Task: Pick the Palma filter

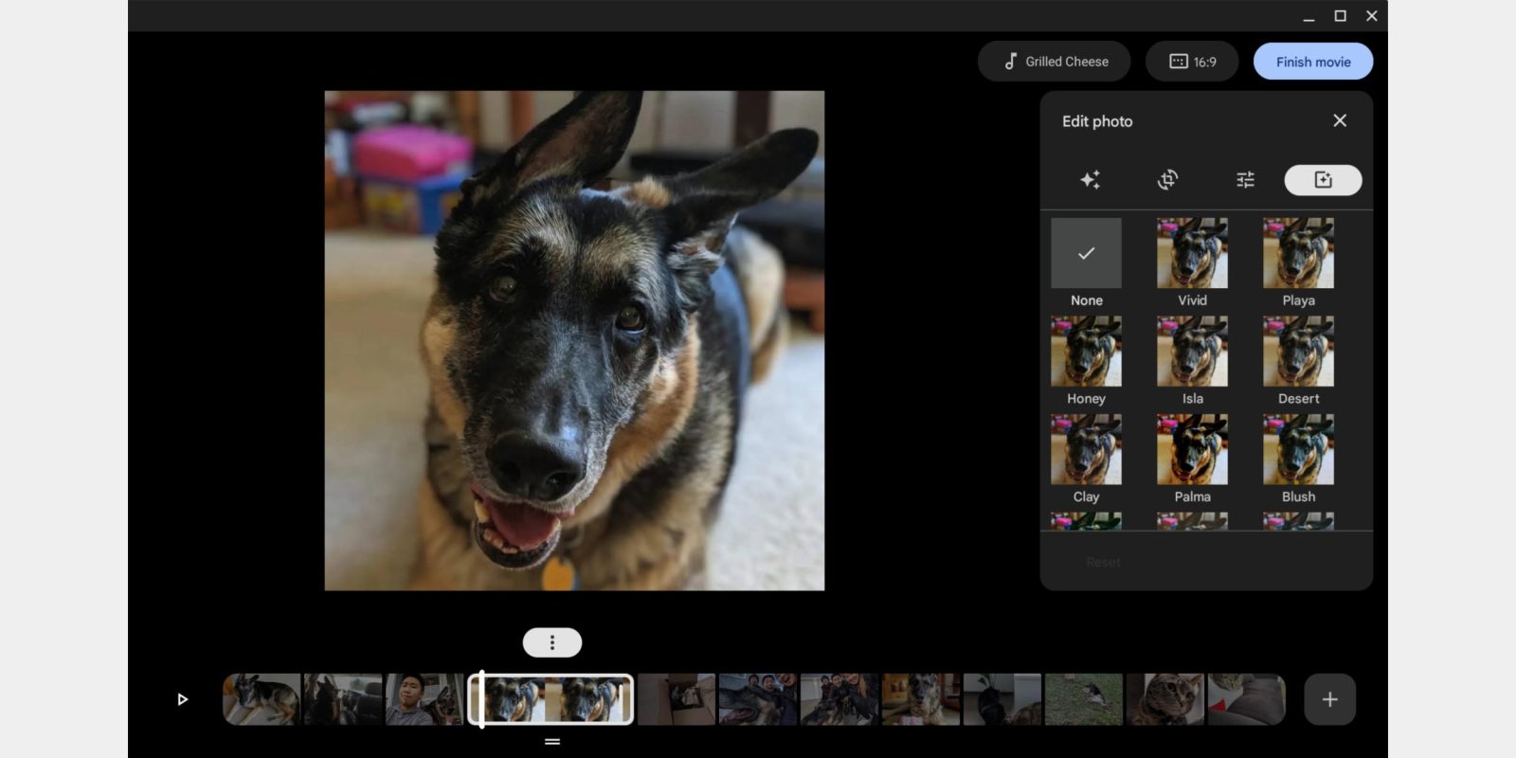Action: click(1192, 449)
